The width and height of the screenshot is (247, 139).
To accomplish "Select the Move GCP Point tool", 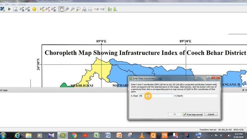I will (x=54, y=9).
